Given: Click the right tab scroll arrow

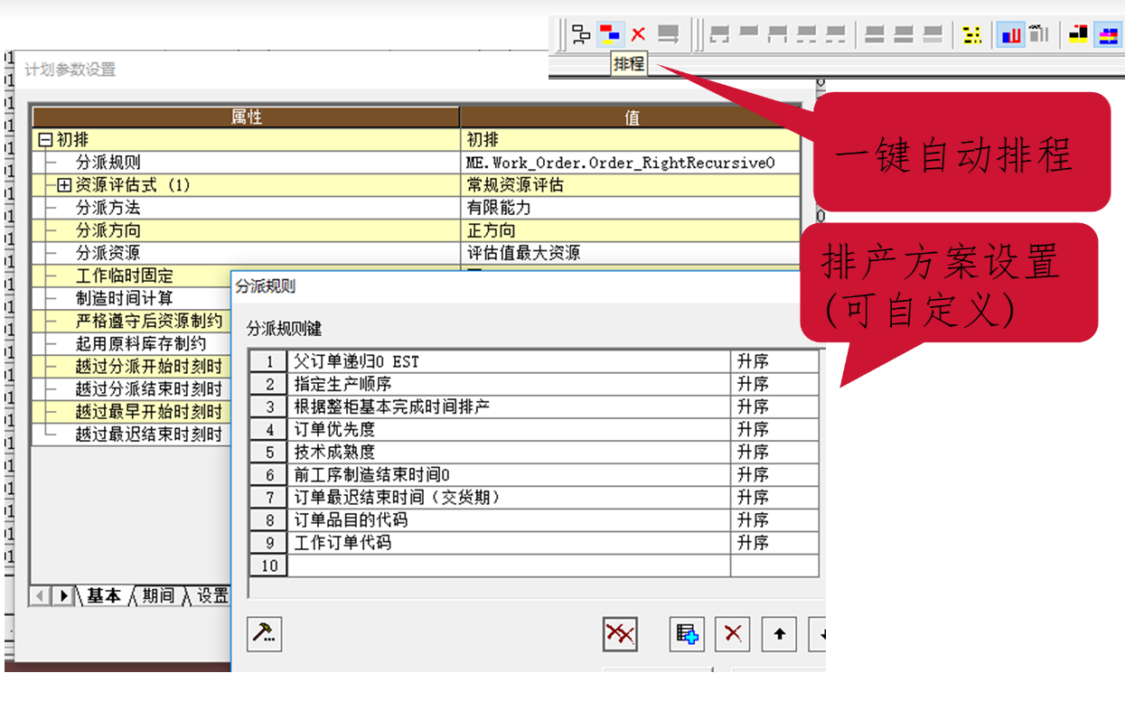Looking at the screenshot, I should 63,596.
